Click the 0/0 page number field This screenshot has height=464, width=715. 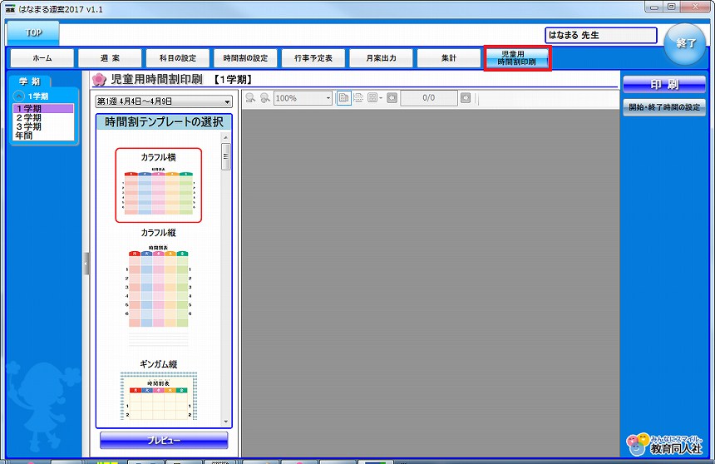click(x=429, y=97)
